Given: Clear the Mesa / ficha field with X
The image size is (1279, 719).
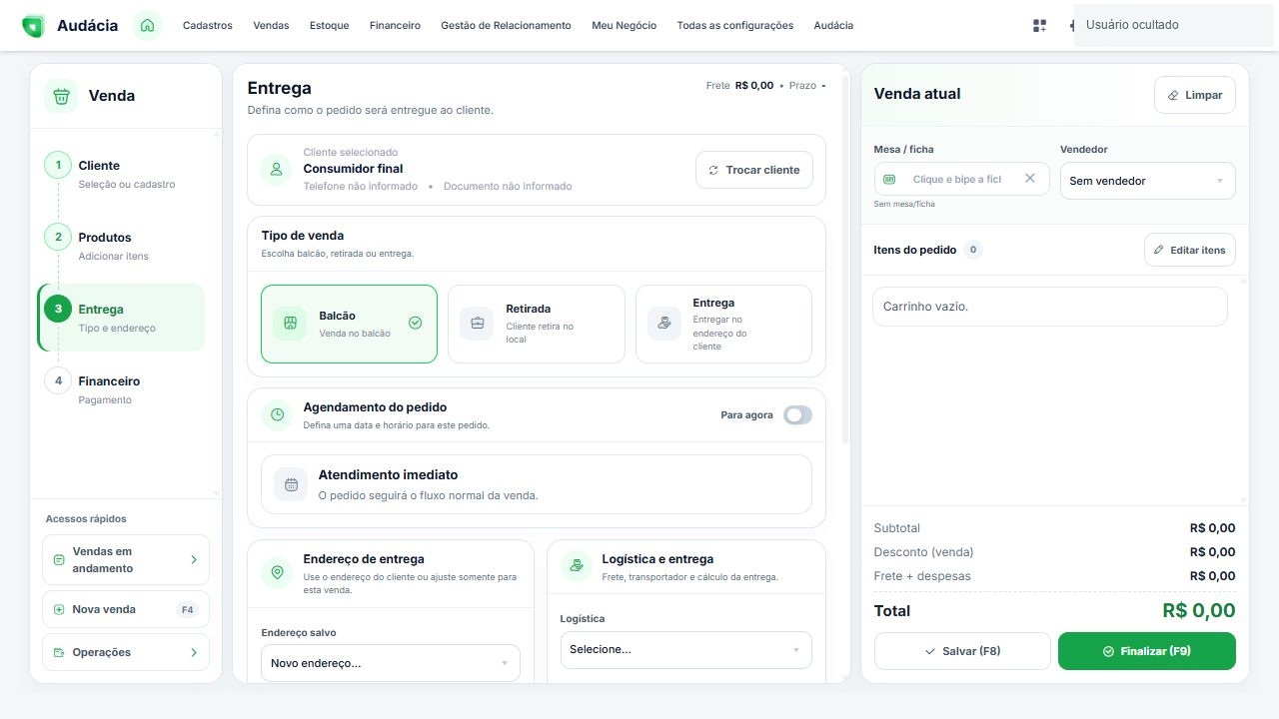Looking at the screenshot, I should click(1030, 179).
